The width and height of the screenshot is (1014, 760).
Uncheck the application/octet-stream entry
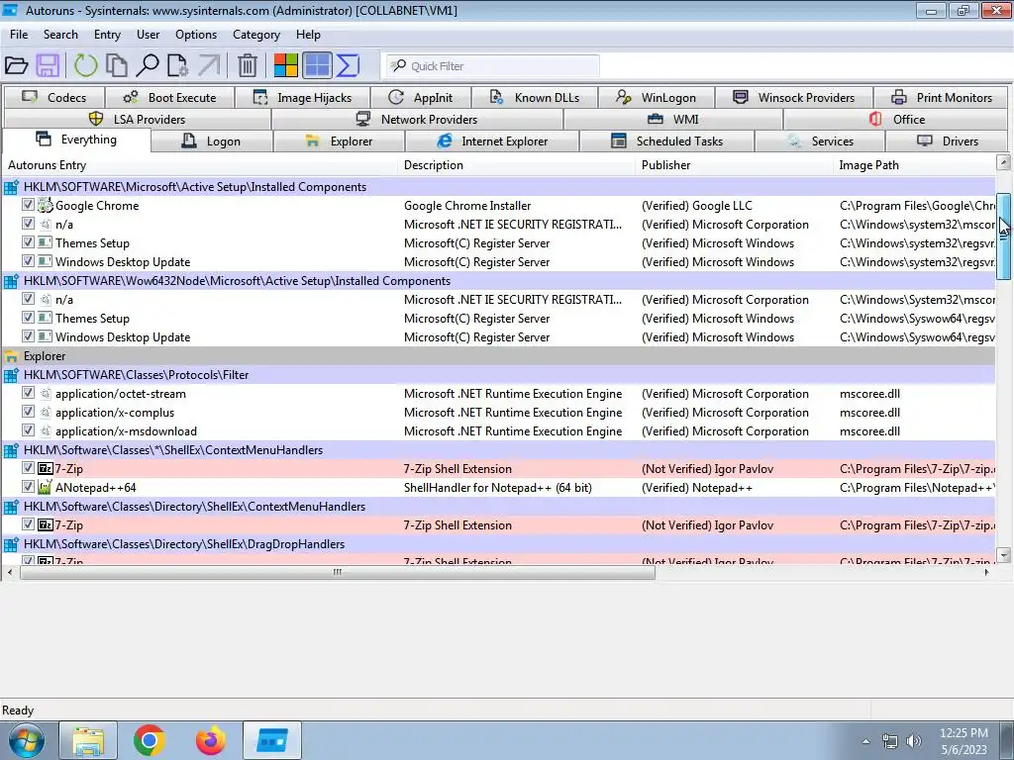pyautogui.click(x=28, y=393)
